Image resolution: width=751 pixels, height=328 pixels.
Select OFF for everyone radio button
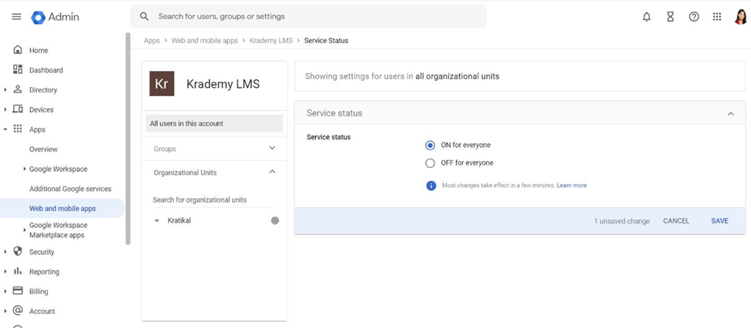click(x=430, y=162)
